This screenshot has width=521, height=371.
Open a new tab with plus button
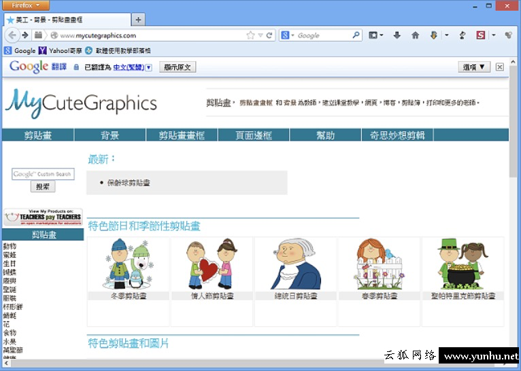138,20
